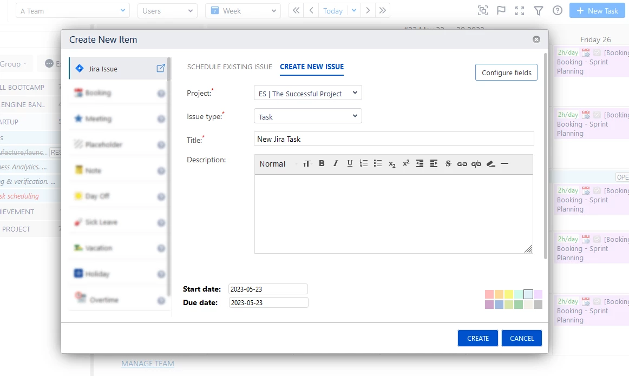Insert a numbered list in description

[364, 163]
